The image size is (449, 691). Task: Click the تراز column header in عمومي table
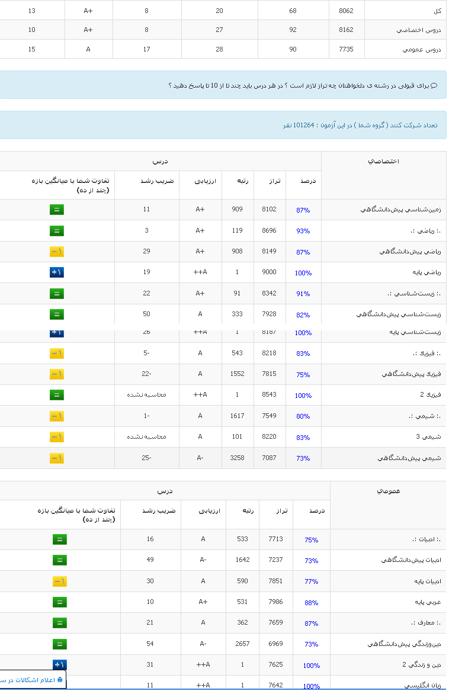(x=282, y=511)
